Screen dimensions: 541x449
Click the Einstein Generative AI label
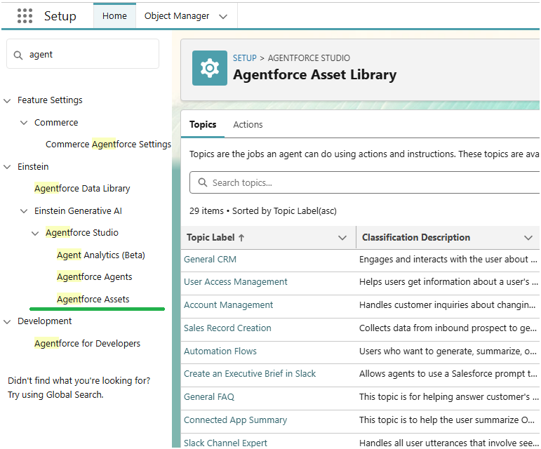click(78, 210)
